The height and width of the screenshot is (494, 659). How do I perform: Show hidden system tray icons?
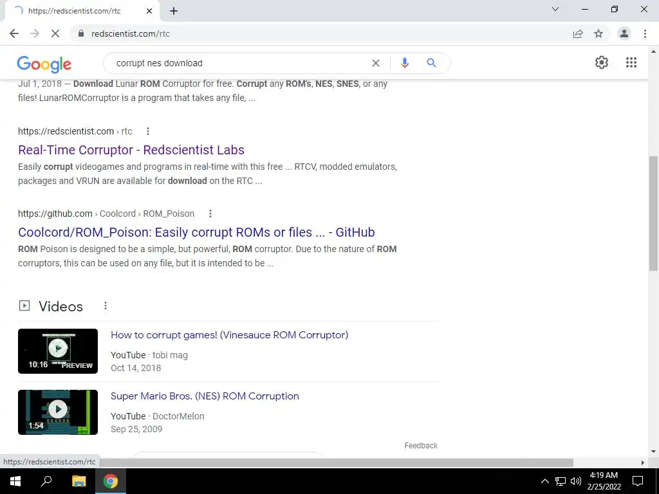[544, 481]
